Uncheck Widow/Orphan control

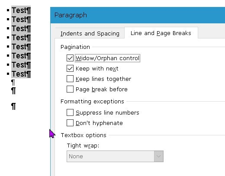pos(70,58)
